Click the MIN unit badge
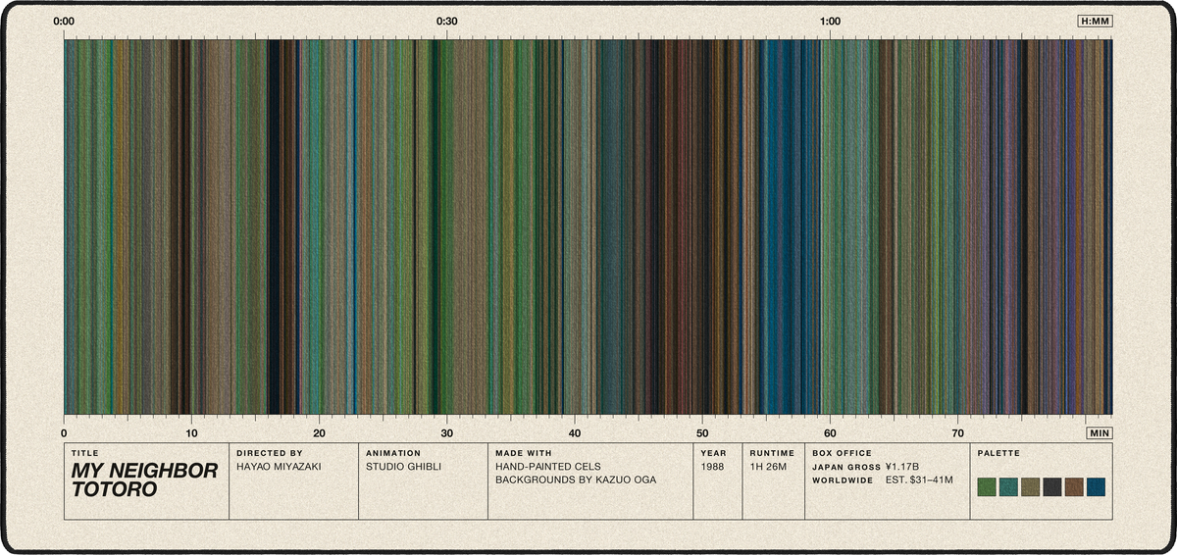Viewport: 1177px width, 555px height. [1100, 432]
